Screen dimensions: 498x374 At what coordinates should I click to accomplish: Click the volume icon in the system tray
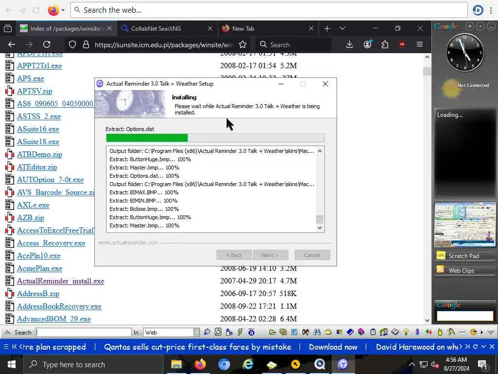click(x=435, y=364)
